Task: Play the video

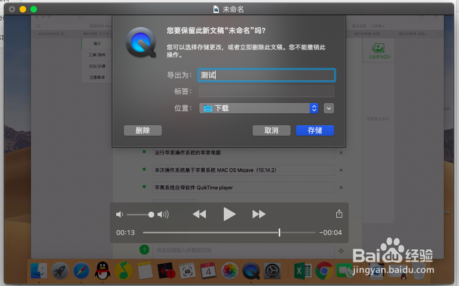Action: tap(229, 214)
